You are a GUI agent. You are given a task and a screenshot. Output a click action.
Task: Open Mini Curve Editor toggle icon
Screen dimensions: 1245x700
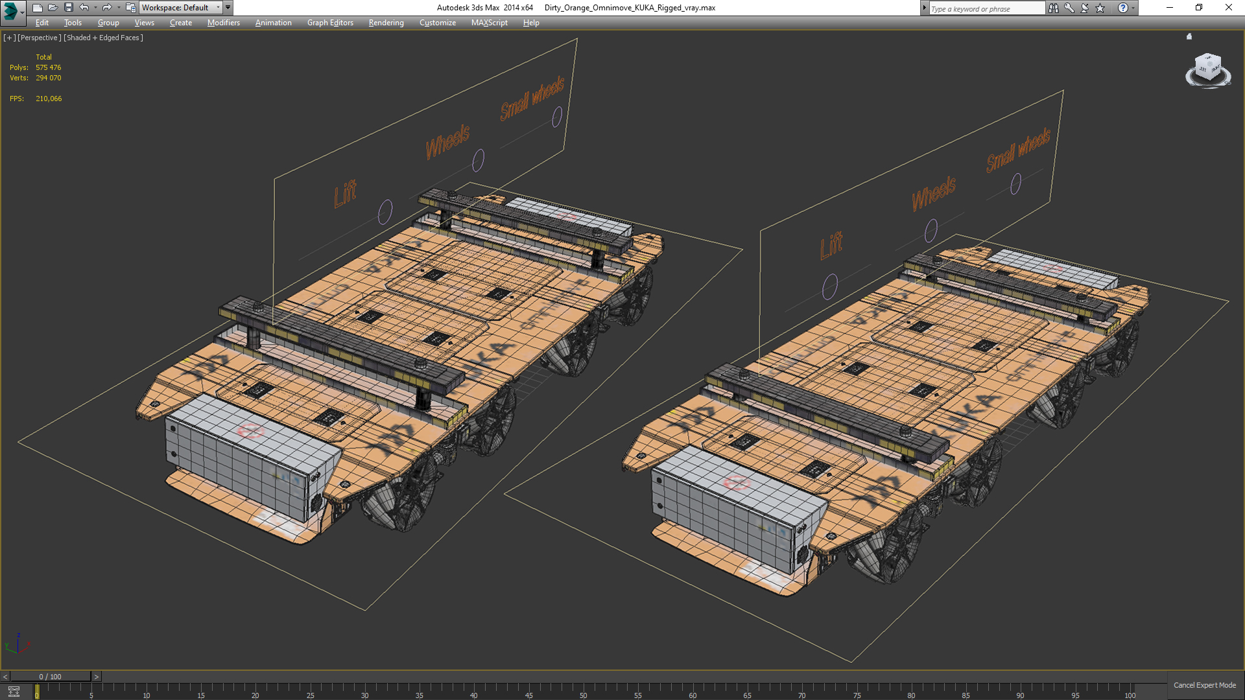click(x=14, y=692)
